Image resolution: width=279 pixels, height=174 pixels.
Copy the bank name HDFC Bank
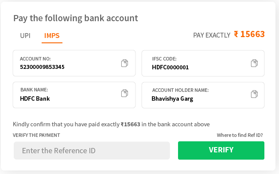click(124, 93)
